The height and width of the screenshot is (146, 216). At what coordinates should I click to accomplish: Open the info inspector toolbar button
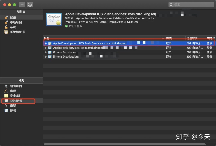click(30, 5)
